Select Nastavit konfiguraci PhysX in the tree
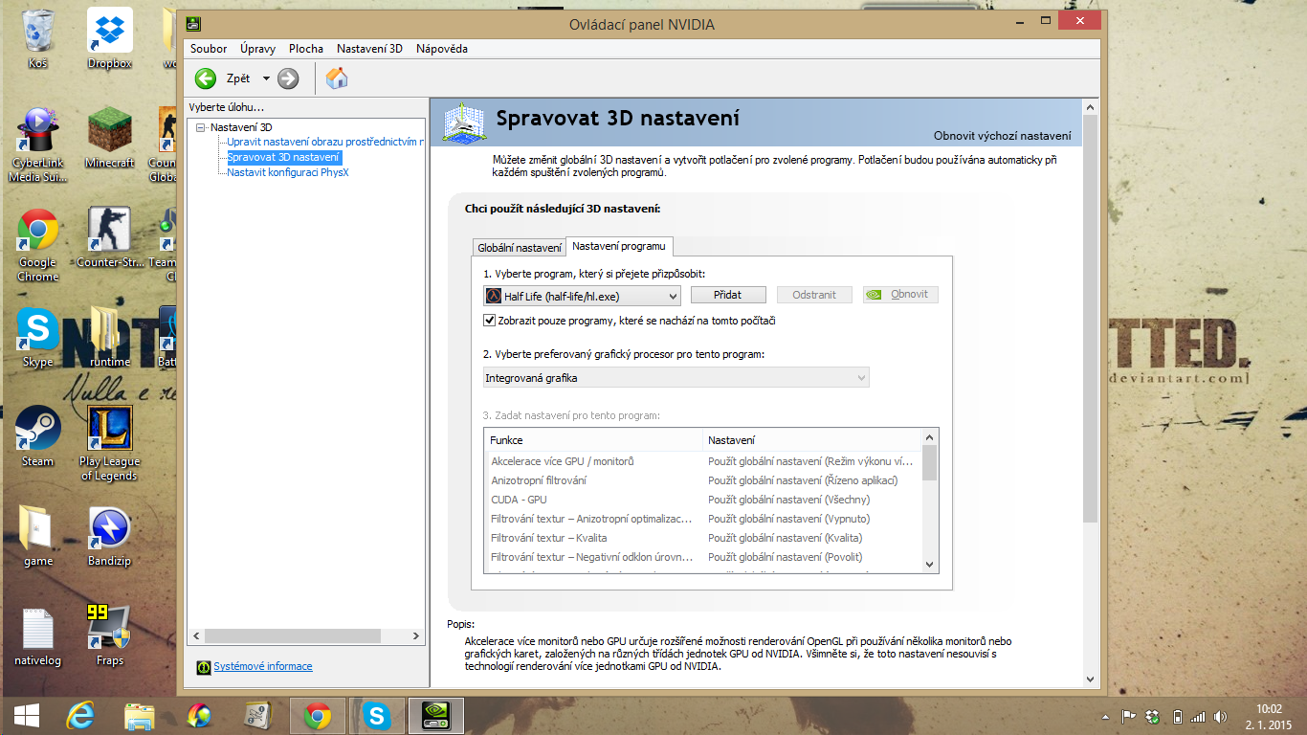This screenshot has height=735, width=1307. coord(288,172)
